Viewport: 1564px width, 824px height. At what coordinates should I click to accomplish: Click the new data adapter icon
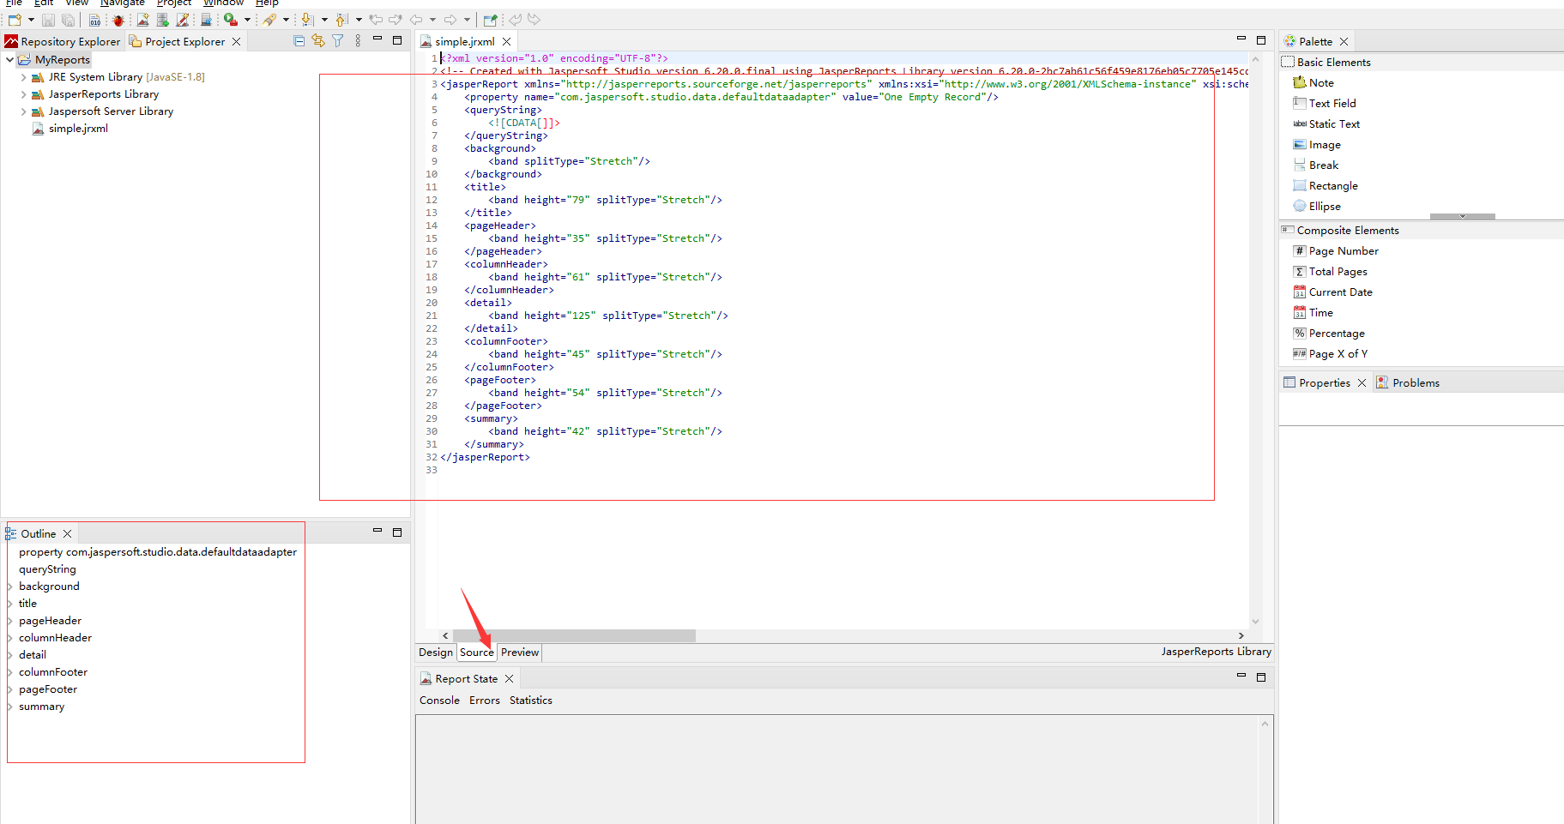(163, 20)
